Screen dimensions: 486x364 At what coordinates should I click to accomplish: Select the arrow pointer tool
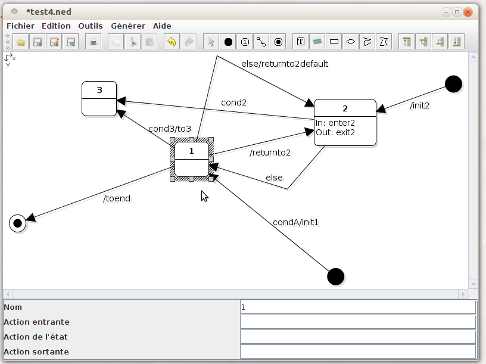(x=211, y=42)
